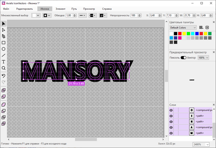This screenshot has height=148, width=216.
Task: Hide the M path layer
Action: point(171,133)
